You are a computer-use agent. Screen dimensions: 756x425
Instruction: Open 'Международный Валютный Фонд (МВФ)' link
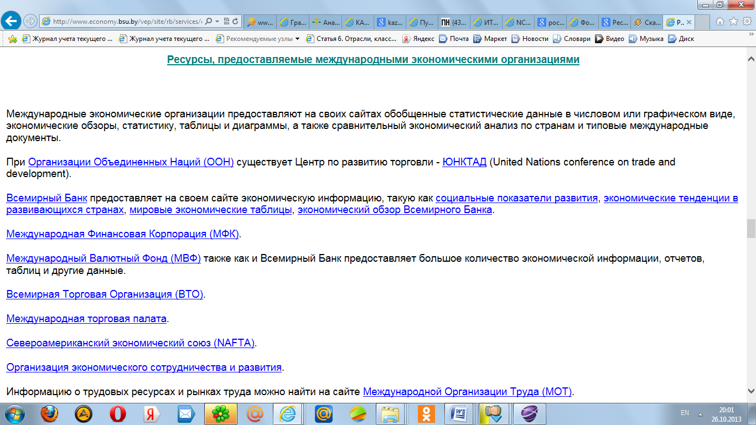pos(103,258)
